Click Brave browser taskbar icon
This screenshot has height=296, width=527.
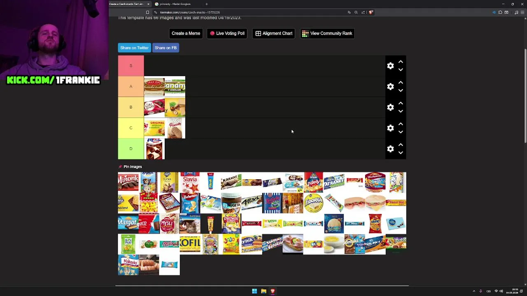pyautogui.click(x=273, y=291)
